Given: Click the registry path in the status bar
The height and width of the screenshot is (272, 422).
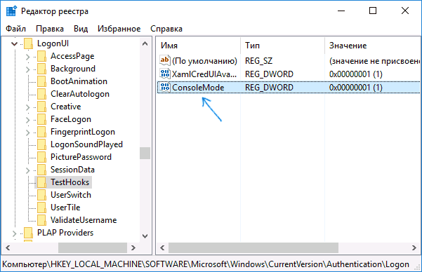Looking at the screenshot, I should 206,264.
